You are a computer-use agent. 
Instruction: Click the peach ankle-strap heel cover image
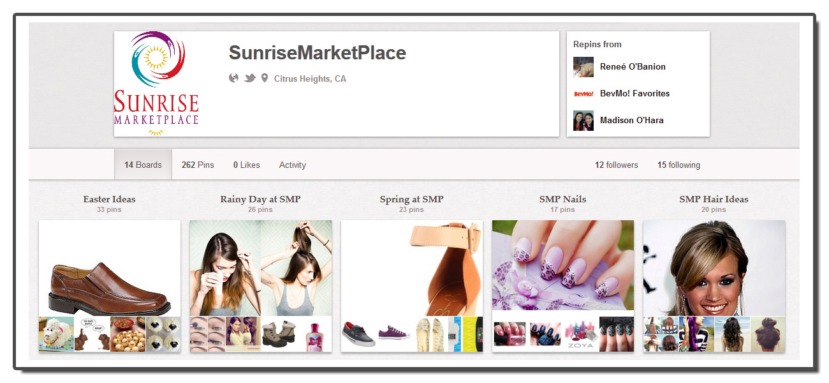pyautogui.click(x=412, y=268)
